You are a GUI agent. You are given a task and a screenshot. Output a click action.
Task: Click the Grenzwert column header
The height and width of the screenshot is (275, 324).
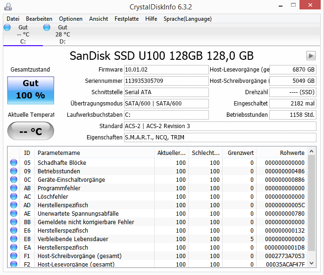click(x=240, y=153)
